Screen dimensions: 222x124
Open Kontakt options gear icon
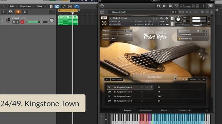pyautogui.click(x=164, y=6)
